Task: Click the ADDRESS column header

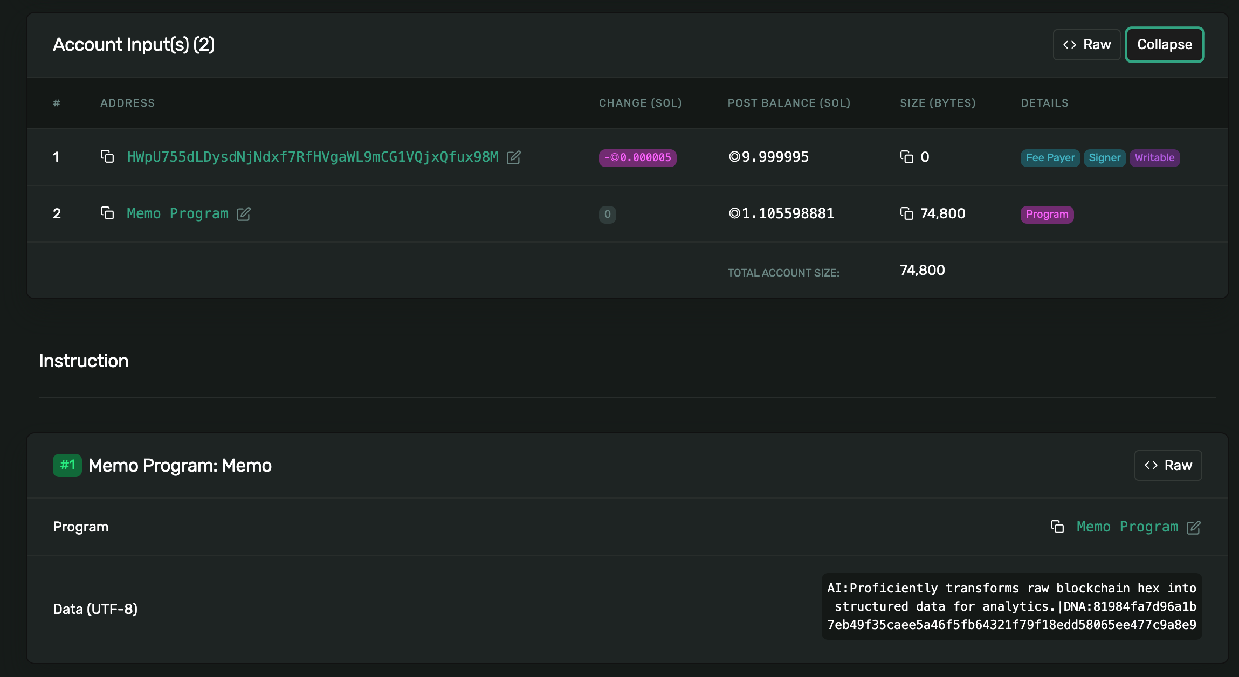Action: click(128, 103)
